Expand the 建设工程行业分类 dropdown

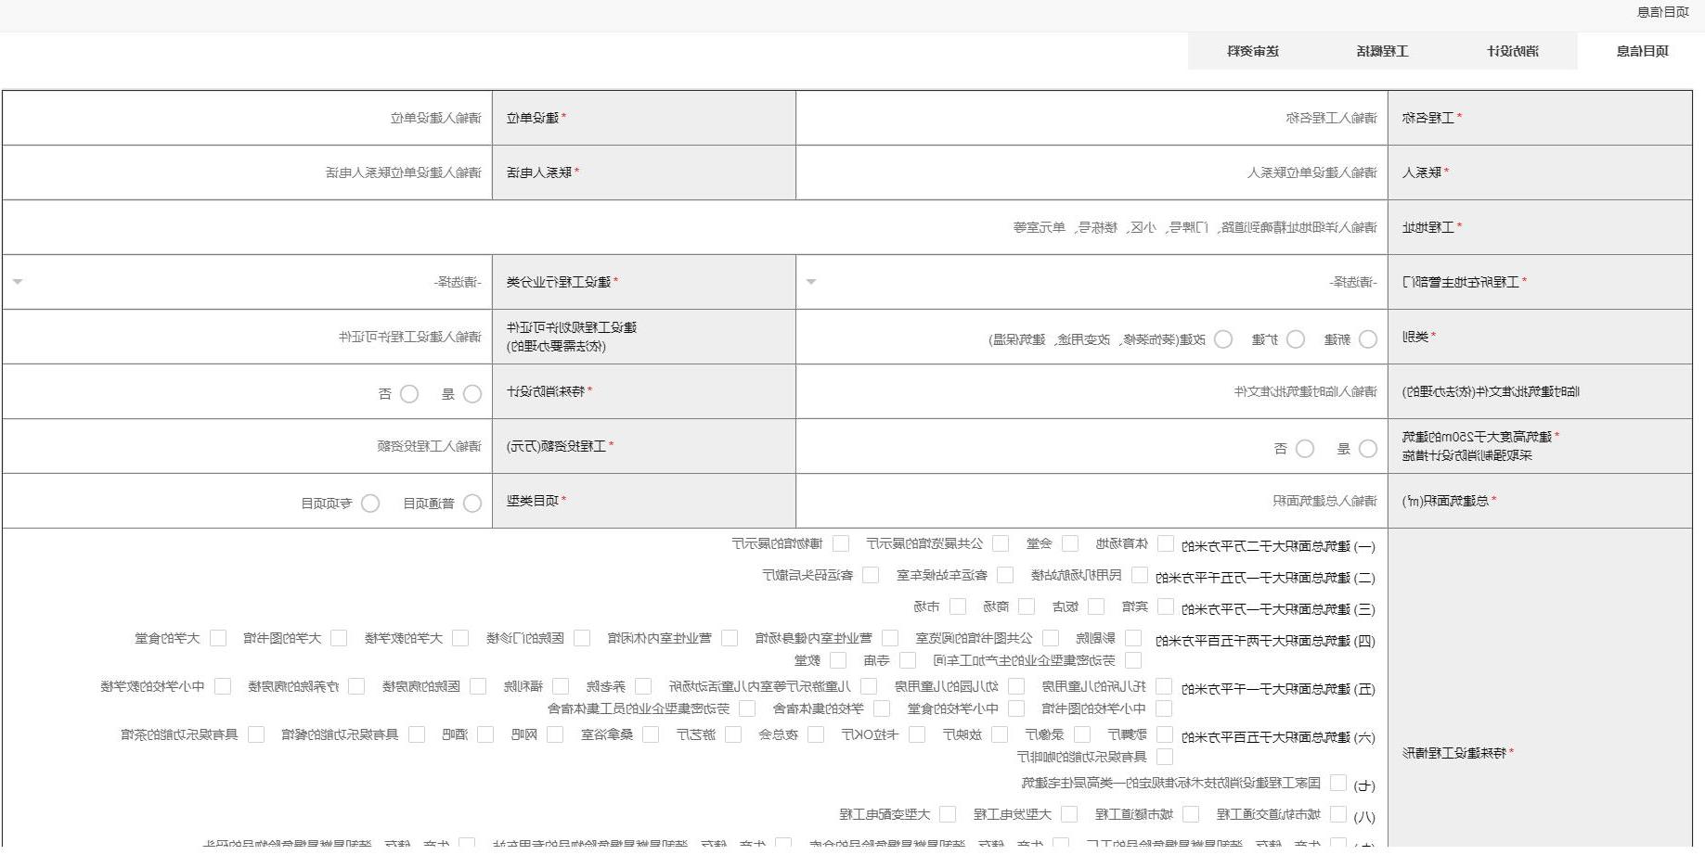click(x=247, y=282)
